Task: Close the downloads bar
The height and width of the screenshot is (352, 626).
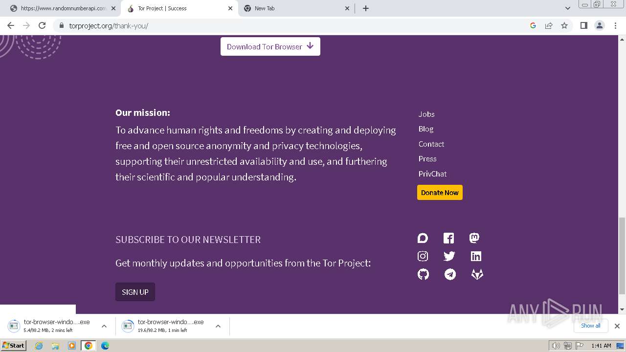Action: (x=617, y=326)
